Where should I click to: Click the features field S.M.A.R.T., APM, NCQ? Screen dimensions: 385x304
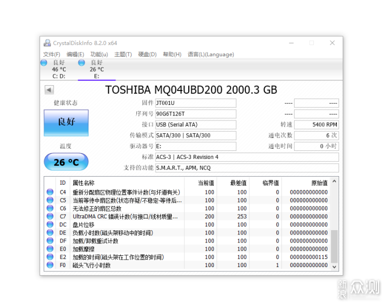click(247, 168)
